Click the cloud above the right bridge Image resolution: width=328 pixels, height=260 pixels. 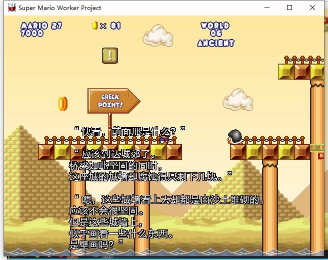(238, 100)
